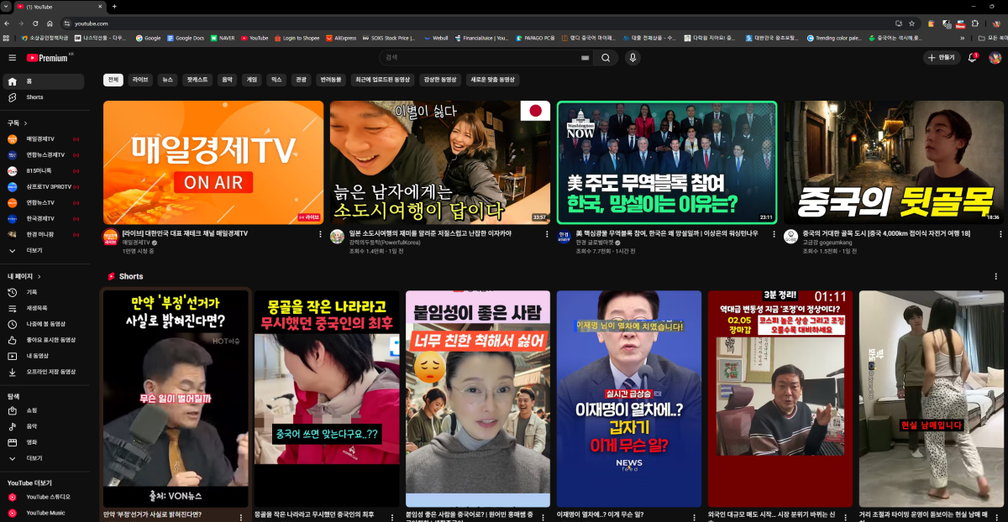
Task: Open the hamburger guide menu
Action: [12, 58]
